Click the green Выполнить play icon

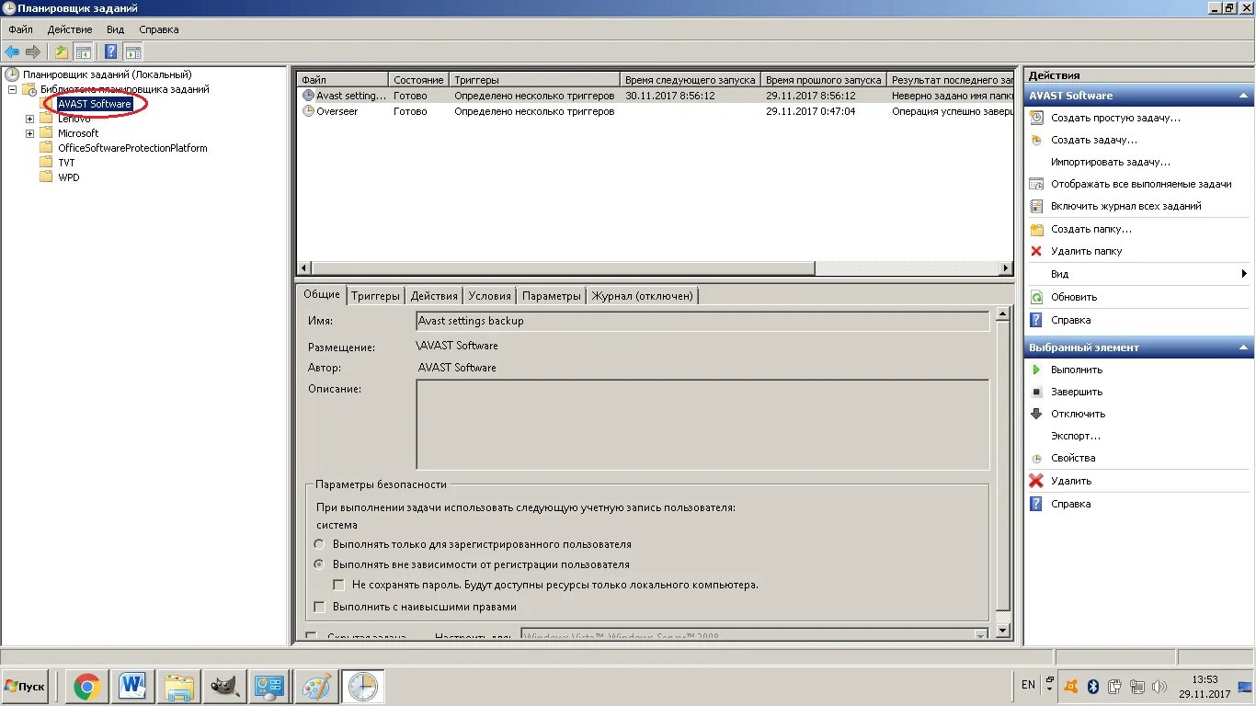click(x=1036, y=370)
